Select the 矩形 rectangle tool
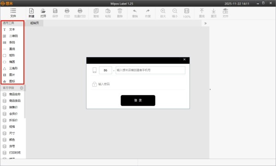276x166 pixels. pos(12,55)
